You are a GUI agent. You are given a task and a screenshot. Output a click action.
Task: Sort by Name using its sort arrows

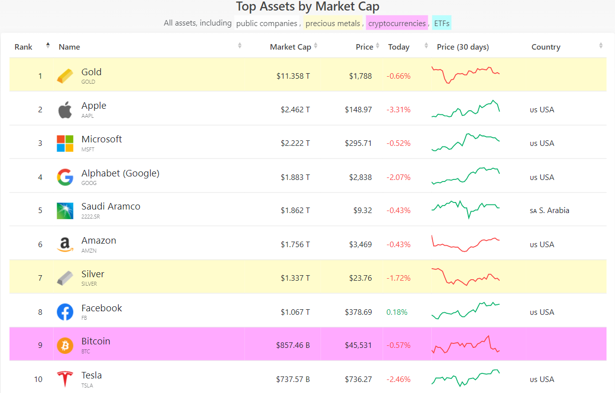239,46
